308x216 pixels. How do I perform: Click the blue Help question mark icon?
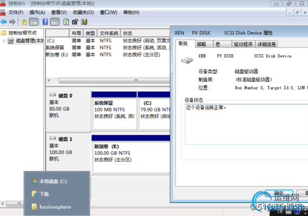coord(45,22)
